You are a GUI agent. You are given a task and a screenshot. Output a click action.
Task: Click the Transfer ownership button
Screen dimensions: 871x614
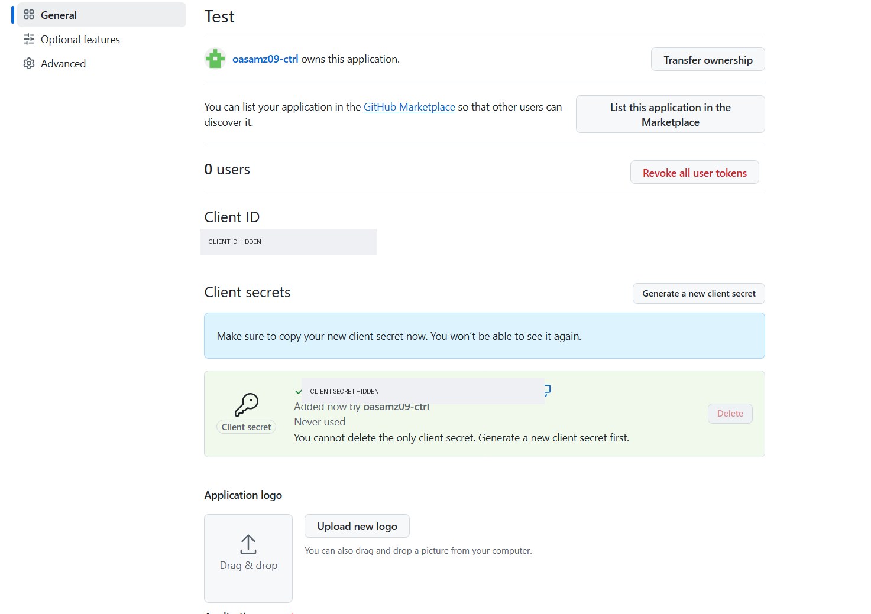click(708, 60)
